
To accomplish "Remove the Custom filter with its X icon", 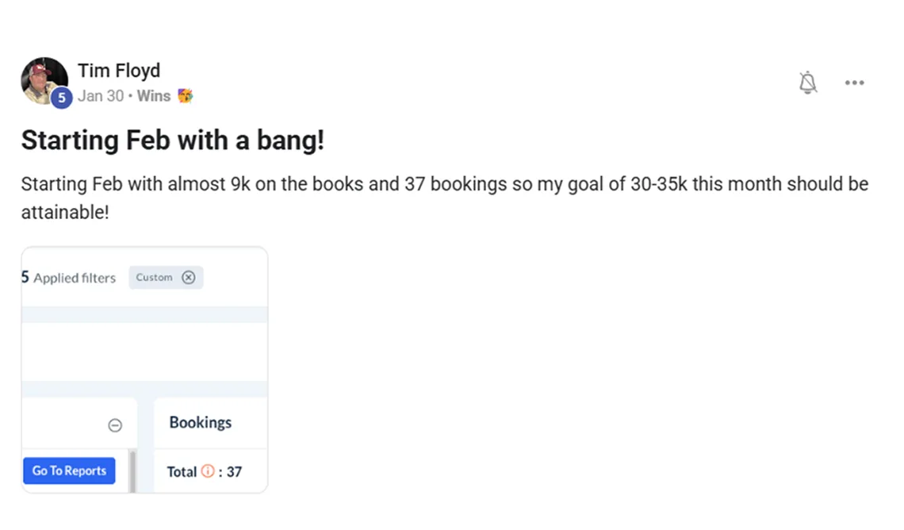I will click(x=188, y=277).
